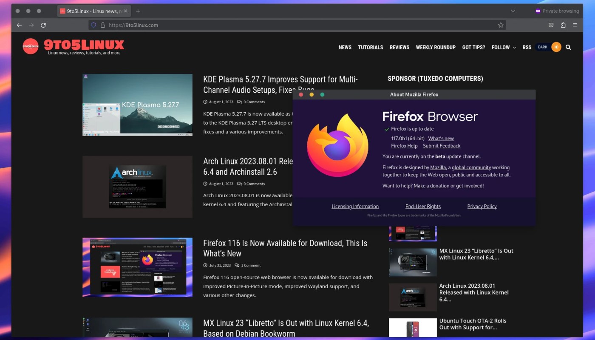Image resolution: width=595 pixels, height=340 pixels.
Task: Open the NEWS menu item
Action: [x=345, y=47]
